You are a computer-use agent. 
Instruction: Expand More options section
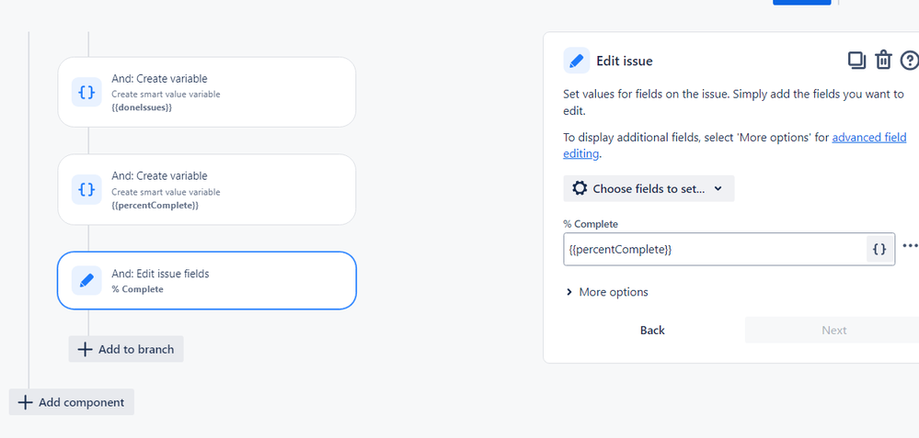tap(607, 292)
